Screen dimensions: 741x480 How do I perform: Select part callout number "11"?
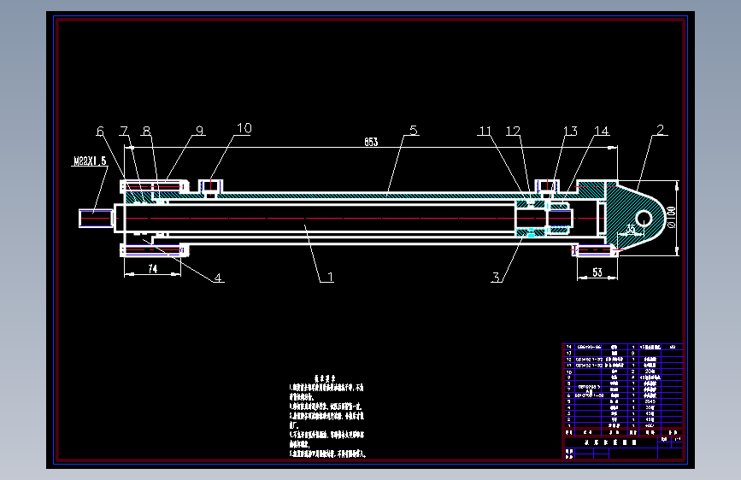tap(485, 131)
